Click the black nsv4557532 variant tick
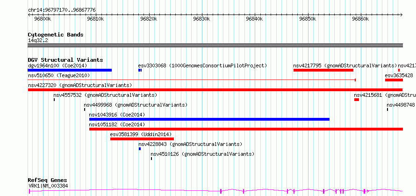 [x=54, y=100]
